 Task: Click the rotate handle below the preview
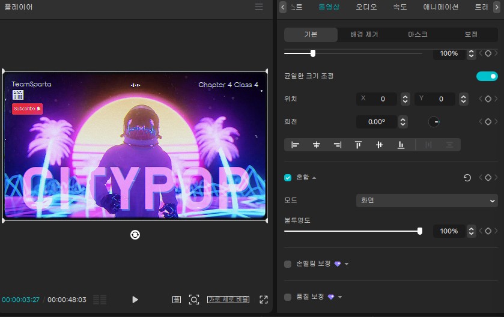(135, 235)
